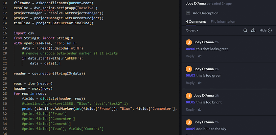Image resolution: width=276 pixels, height=135 pixels.
Task: Switch to the 4 Comments tab
Action: click(x=196, y=22)
